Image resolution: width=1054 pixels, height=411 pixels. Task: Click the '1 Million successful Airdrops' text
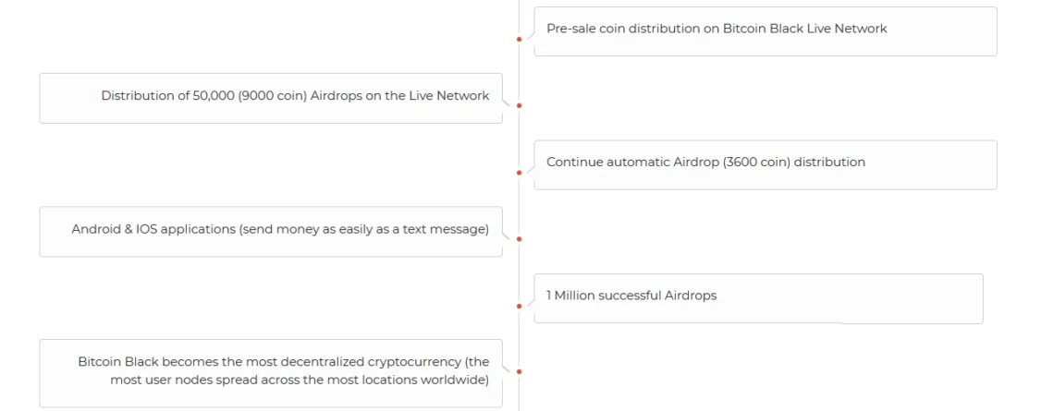click(x=631, y=296)
